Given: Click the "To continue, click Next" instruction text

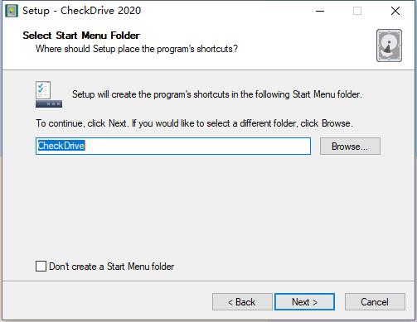Looking at the screenshot, I should 194,123.
